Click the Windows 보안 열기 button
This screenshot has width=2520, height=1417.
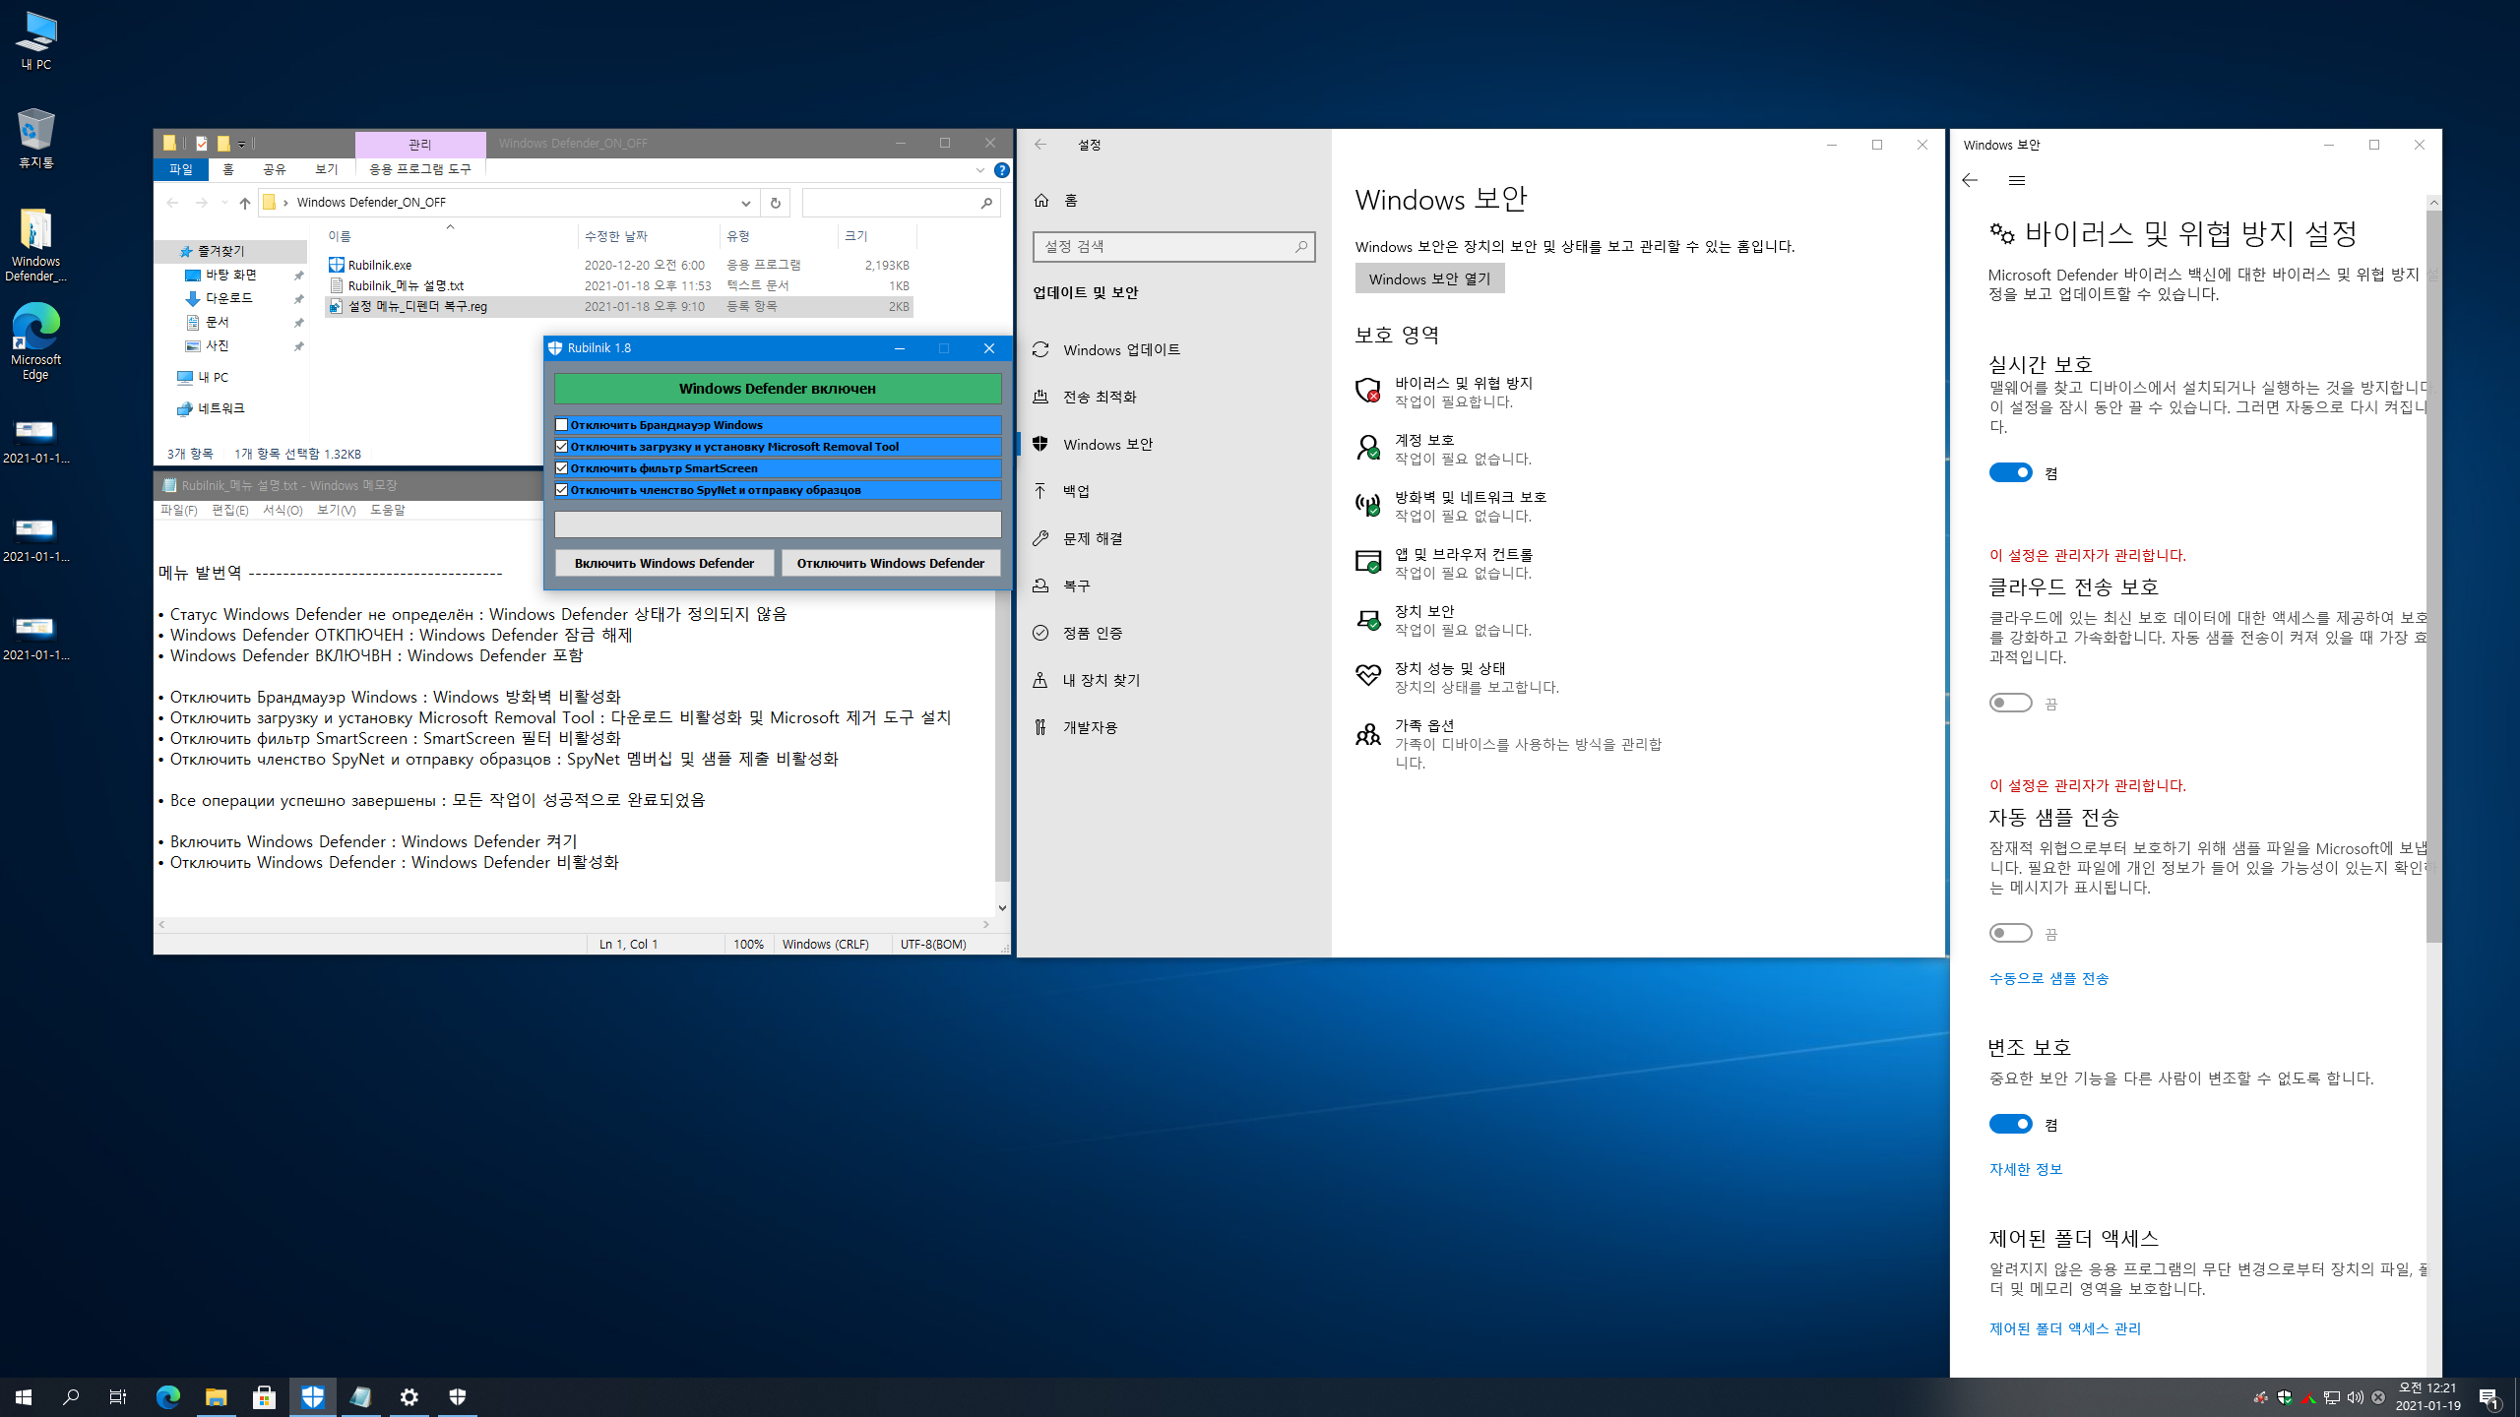tap(1429, 278)
